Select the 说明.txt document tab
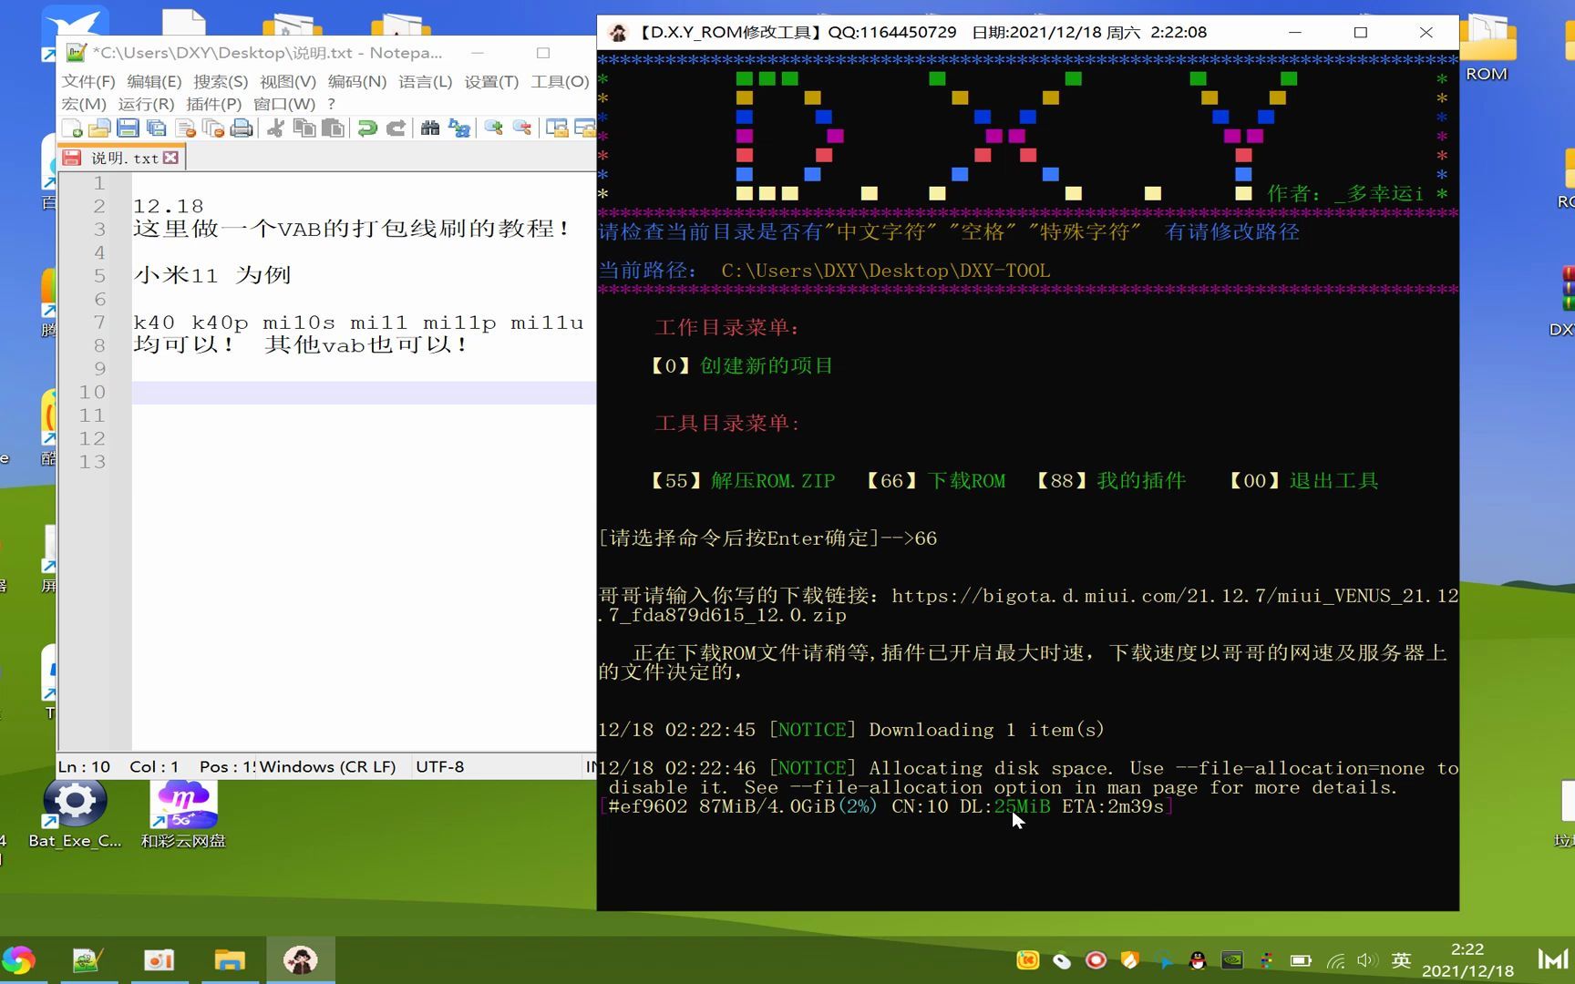Image resolution: width=1575 pixels, height=984 pixels. tap(121, 158)
